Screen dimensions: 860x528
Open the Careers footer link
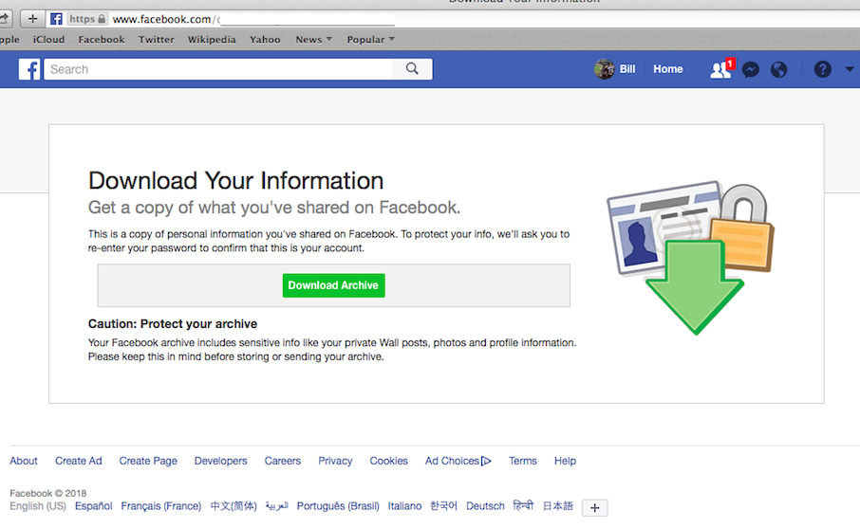(283, 462)
